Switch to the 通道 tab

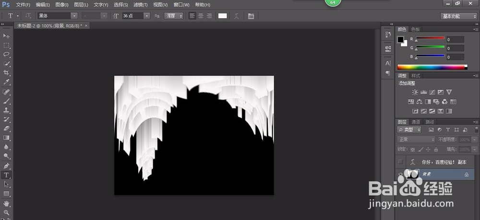416,122
